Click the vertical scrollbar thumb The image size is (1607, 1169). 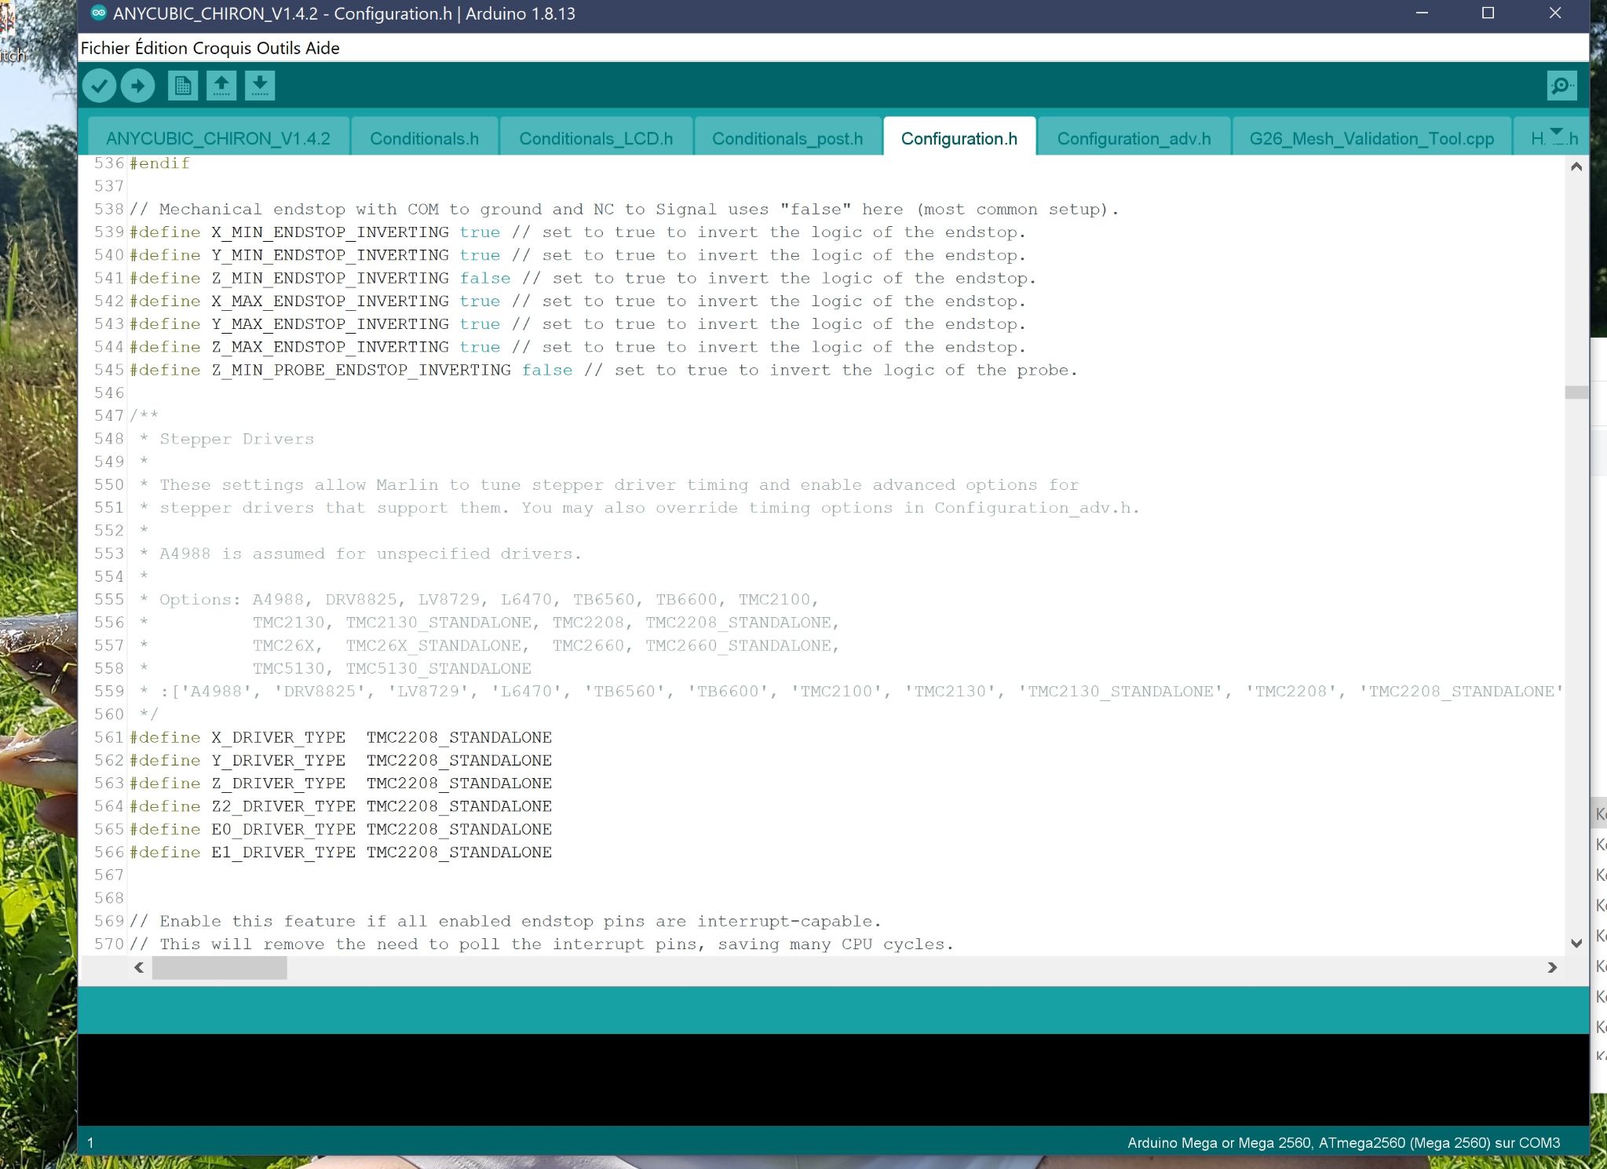coord(1576,392)
